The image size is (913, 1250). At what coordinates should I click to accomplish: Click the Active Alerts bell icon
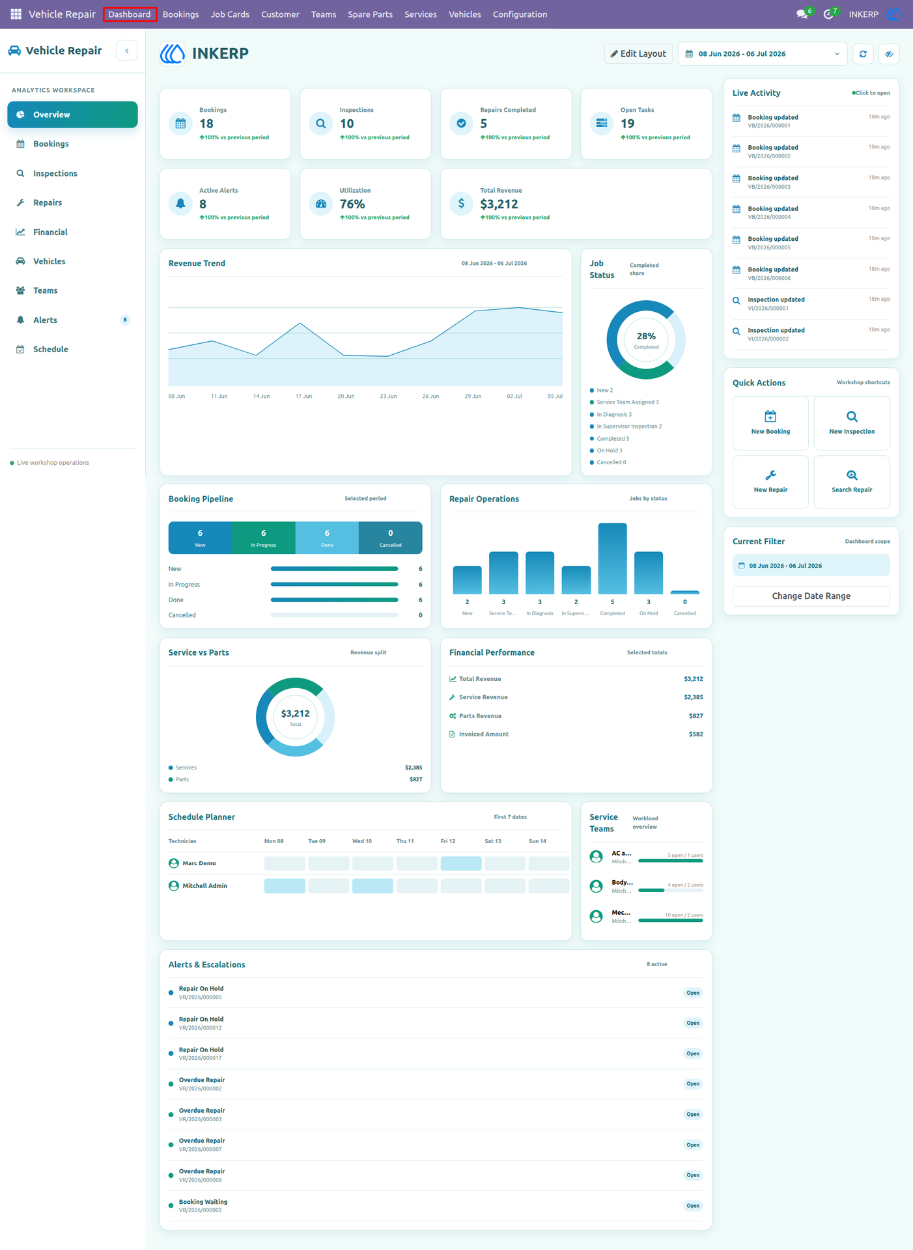coord(180,204)
